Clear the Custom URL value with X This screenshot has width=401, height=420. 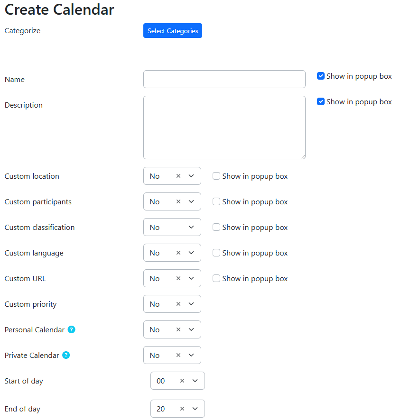pyautogui.click(x=178, y=278)
